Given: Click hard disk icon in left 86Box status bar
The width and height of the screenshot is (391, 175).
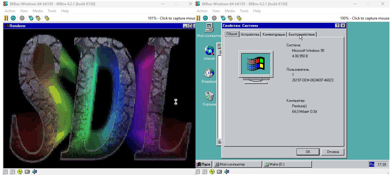Looking at the screenshot, I should (27, 172).
